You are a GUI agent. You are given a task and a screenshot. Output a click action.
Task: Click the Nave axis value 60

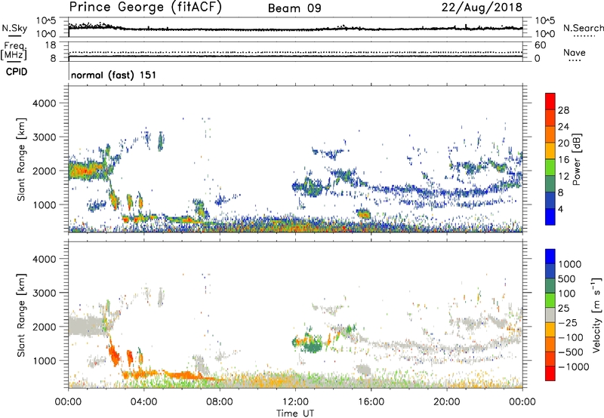[540, 45]
